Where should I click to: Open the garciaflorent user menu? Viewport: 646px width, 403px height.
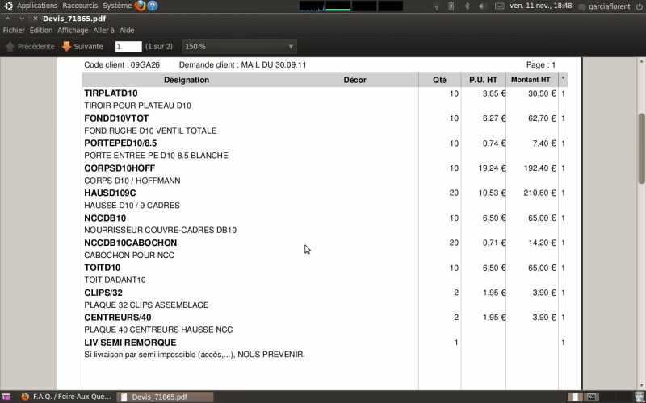[x=610, y=6]
